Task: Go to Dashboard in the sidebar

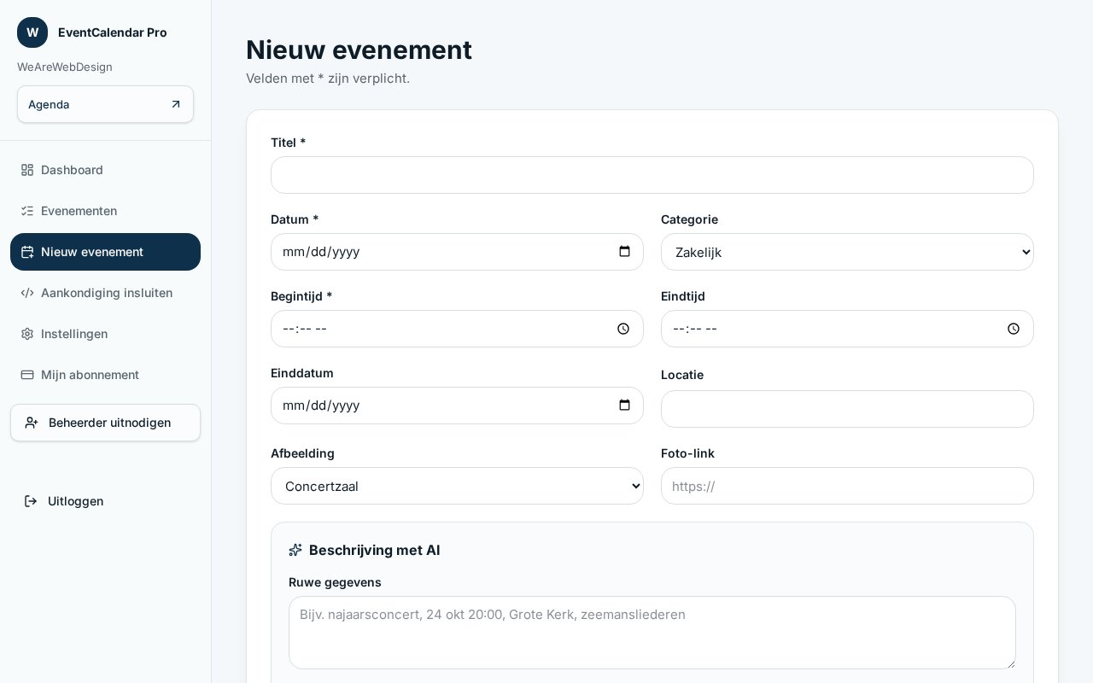Action: pos(105,170)
